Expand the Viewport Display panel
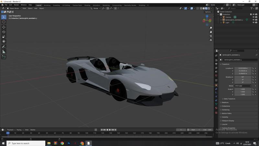Screen dimensions: 259x146 [x=227, y=121]
